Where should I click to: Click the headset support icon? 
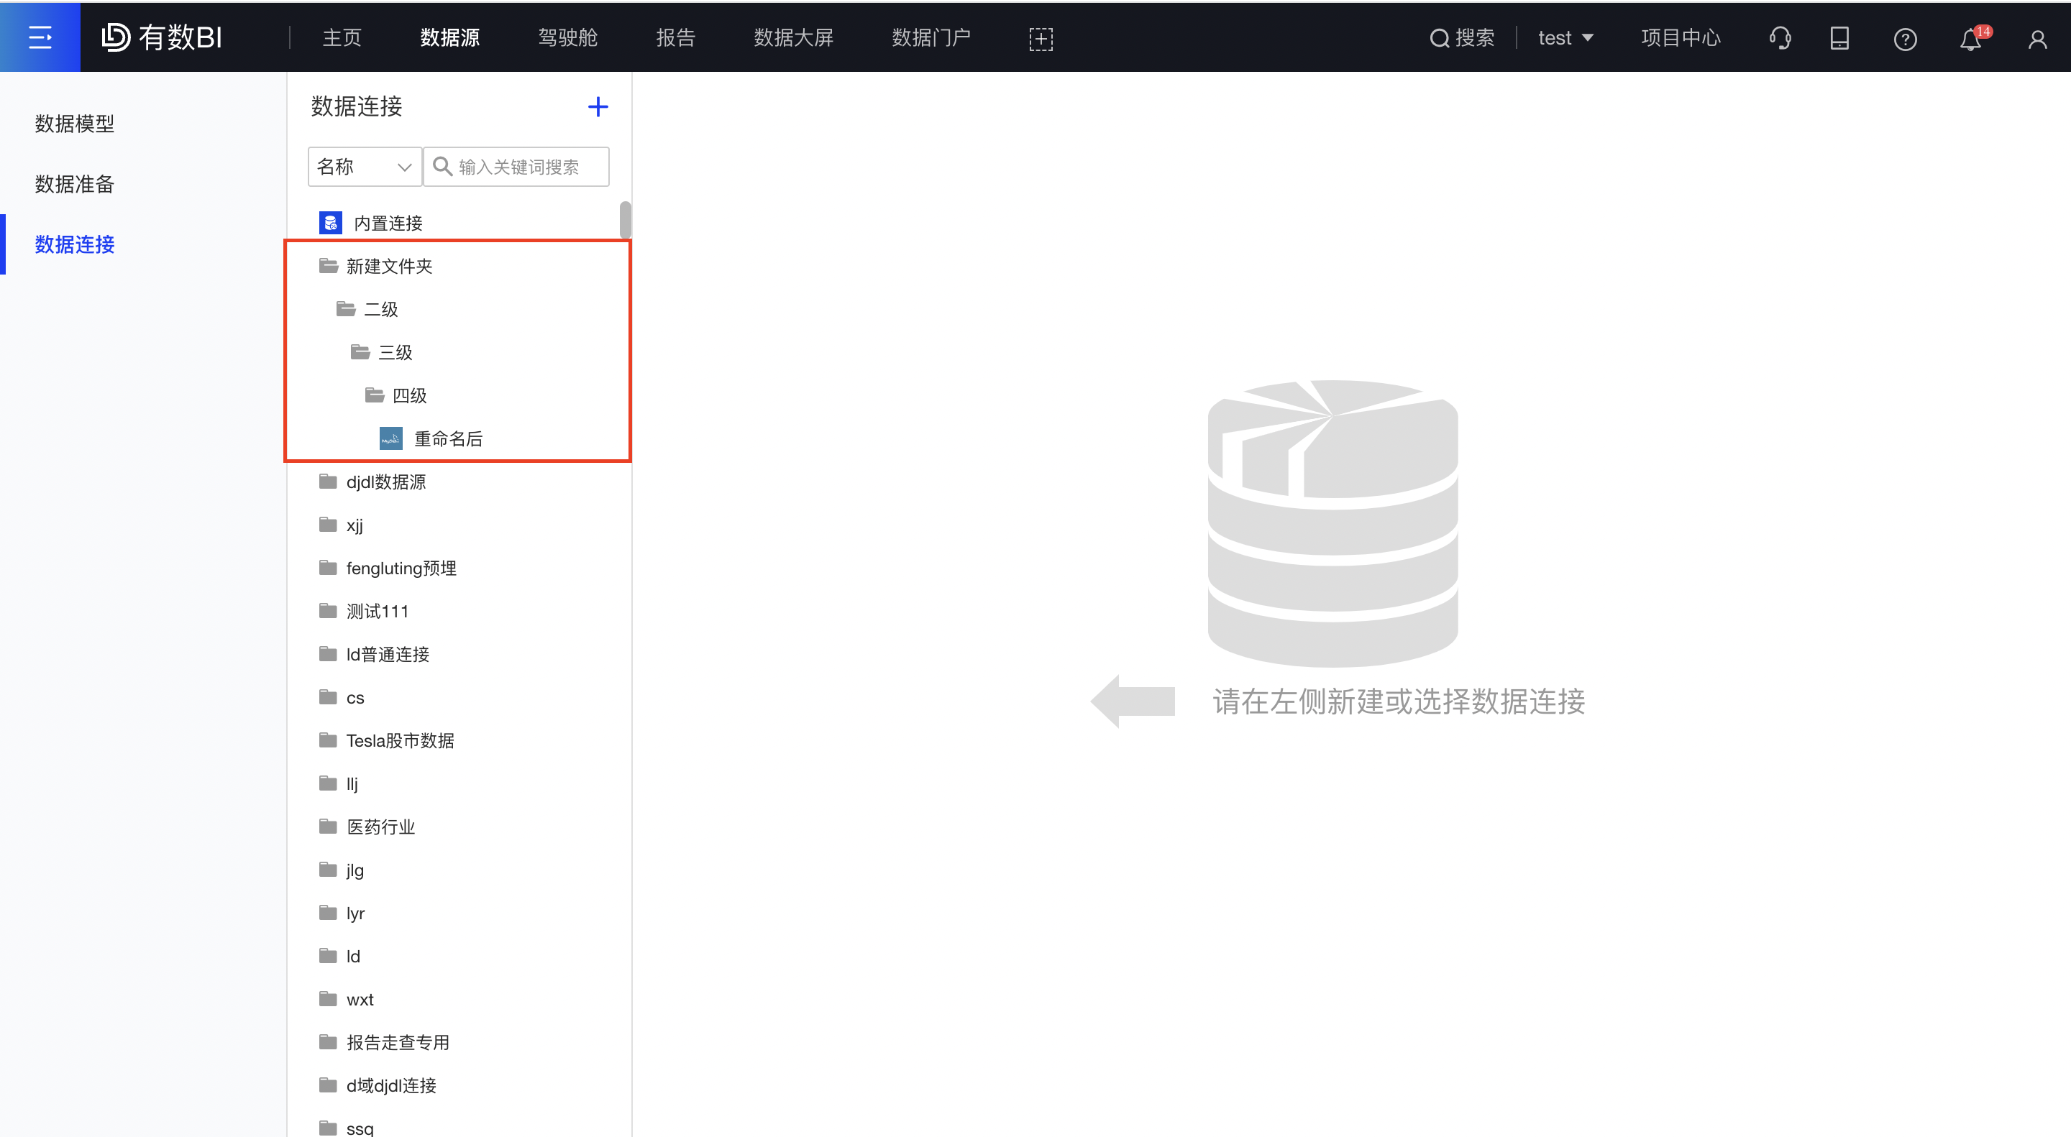1780,38
